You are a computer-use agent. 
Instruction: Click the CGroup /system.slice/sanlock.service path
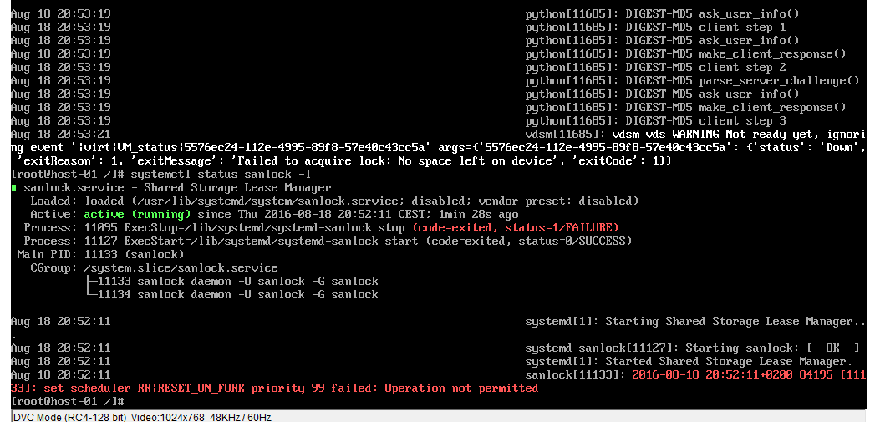181,268
